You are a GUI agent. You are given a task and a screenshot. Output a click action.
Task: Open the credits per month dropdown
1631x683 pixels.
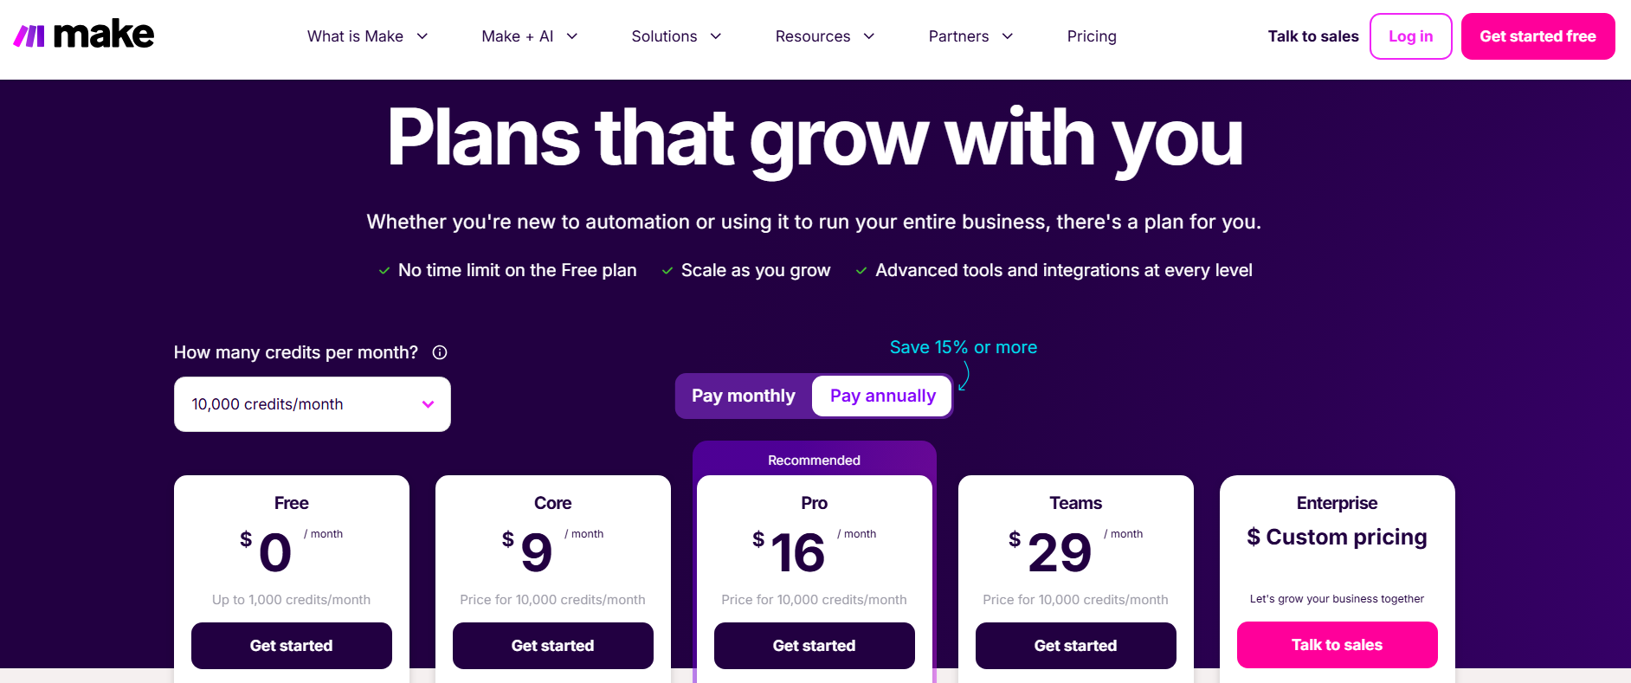tap(313, 404)
